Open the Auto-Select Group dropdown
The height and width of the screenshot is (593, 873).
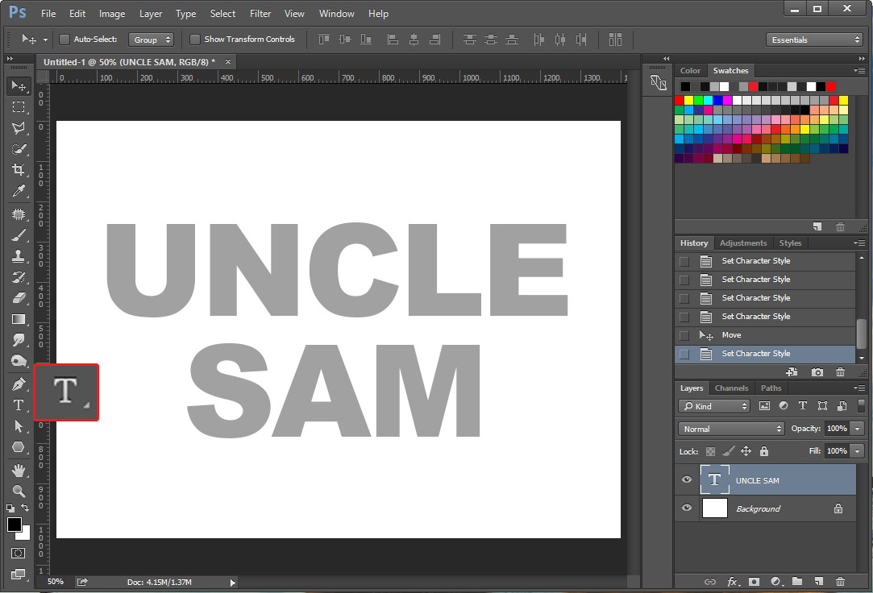click(x=152, y=39)
